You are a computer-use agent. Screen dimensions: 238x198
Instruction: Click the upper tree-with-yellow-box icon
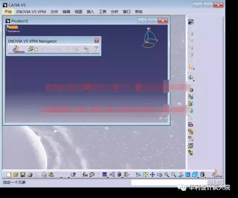coord(190,132)
